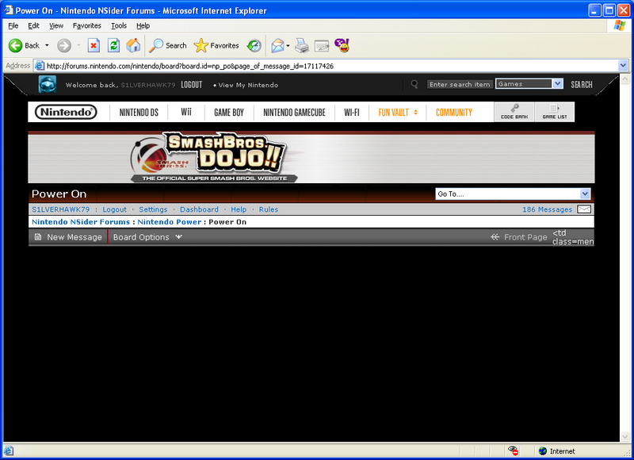Screen dimensions: 634x460
Task: Open the 186 Messages link
Action: [x=547, y=209]
